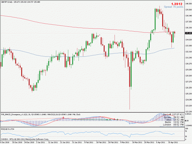Click the 18 Feb 2011 date label

pos(101,142)
